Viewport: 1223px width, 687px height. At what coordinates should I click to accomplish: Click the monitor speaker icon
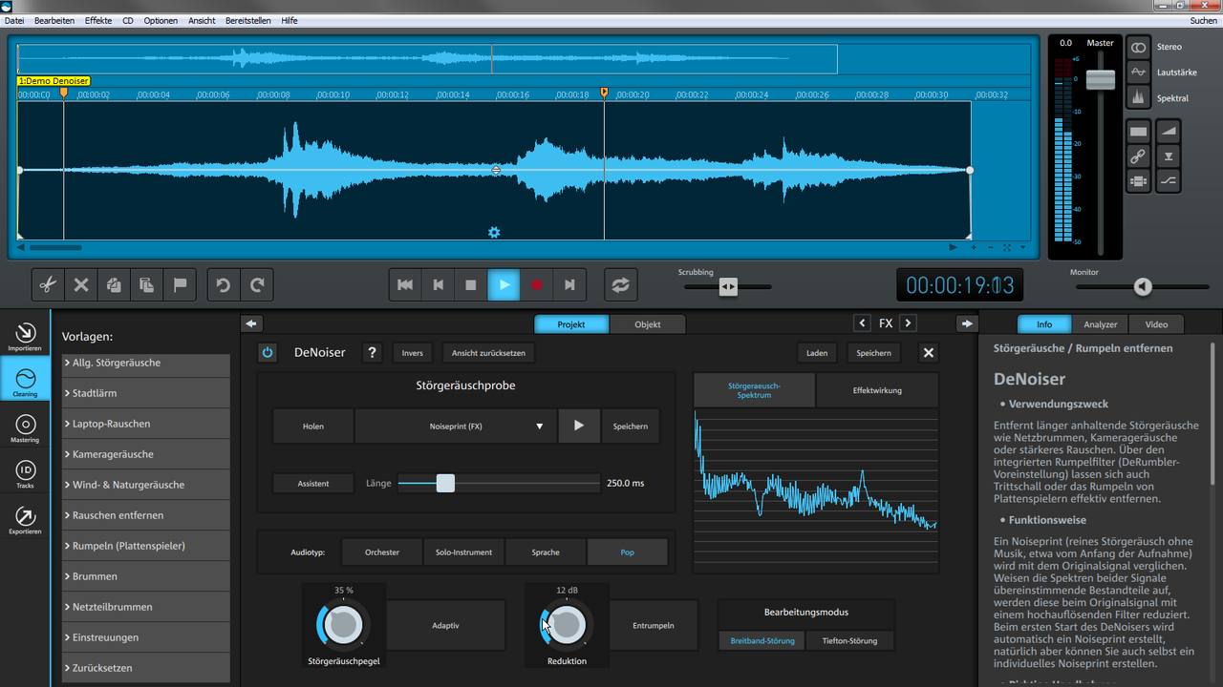click(x=1143, y=286)
